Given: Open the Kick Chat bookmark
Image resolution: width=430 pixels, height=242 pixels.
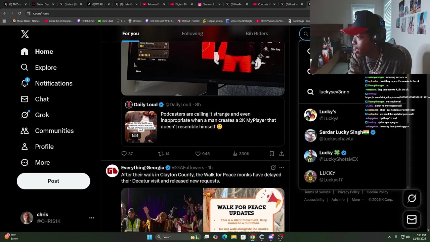Looking at the screenshot, I should [x=105, y=21].
